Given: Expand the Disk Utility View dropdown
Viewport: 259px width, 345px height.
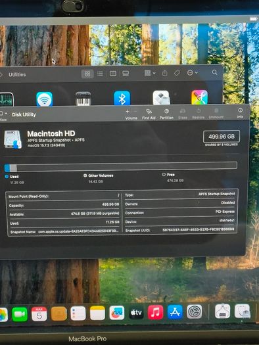Looking at the screenshot, I should pyautogui.click(x=3, y=113).
